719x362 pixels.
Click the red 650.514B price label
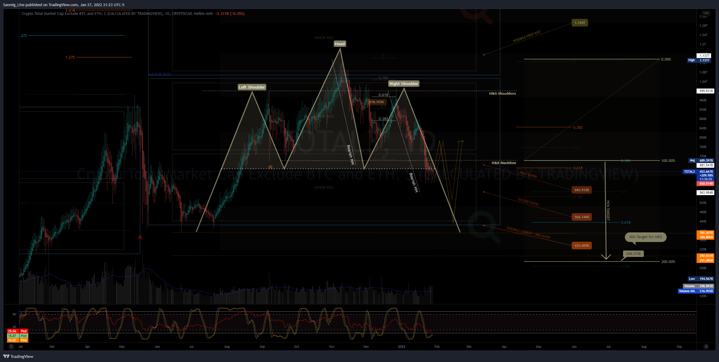[x=705, y=183]
